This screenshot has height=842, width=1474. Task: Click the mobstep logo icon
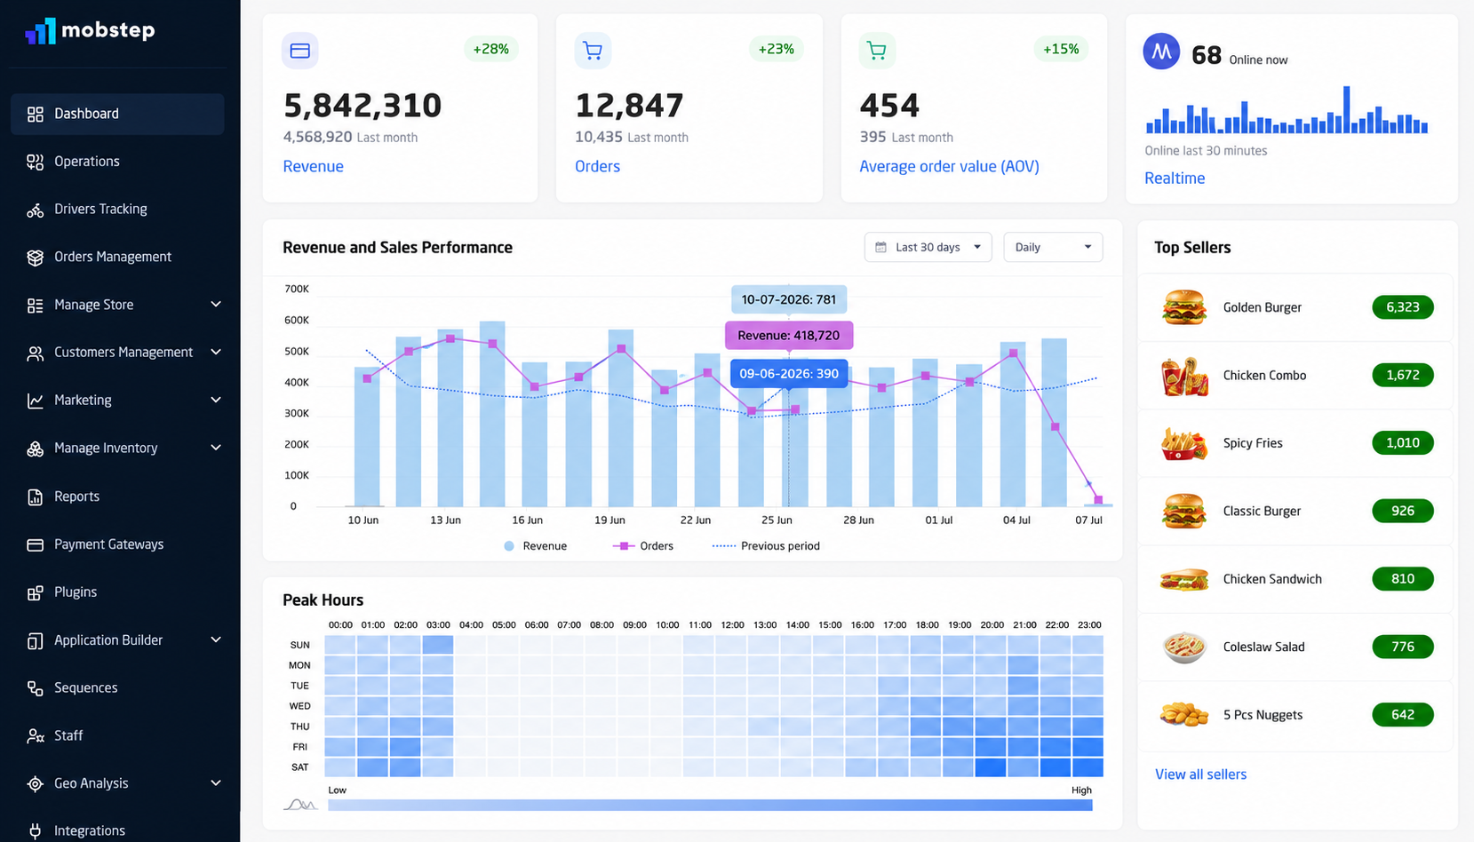click(40, 30)
